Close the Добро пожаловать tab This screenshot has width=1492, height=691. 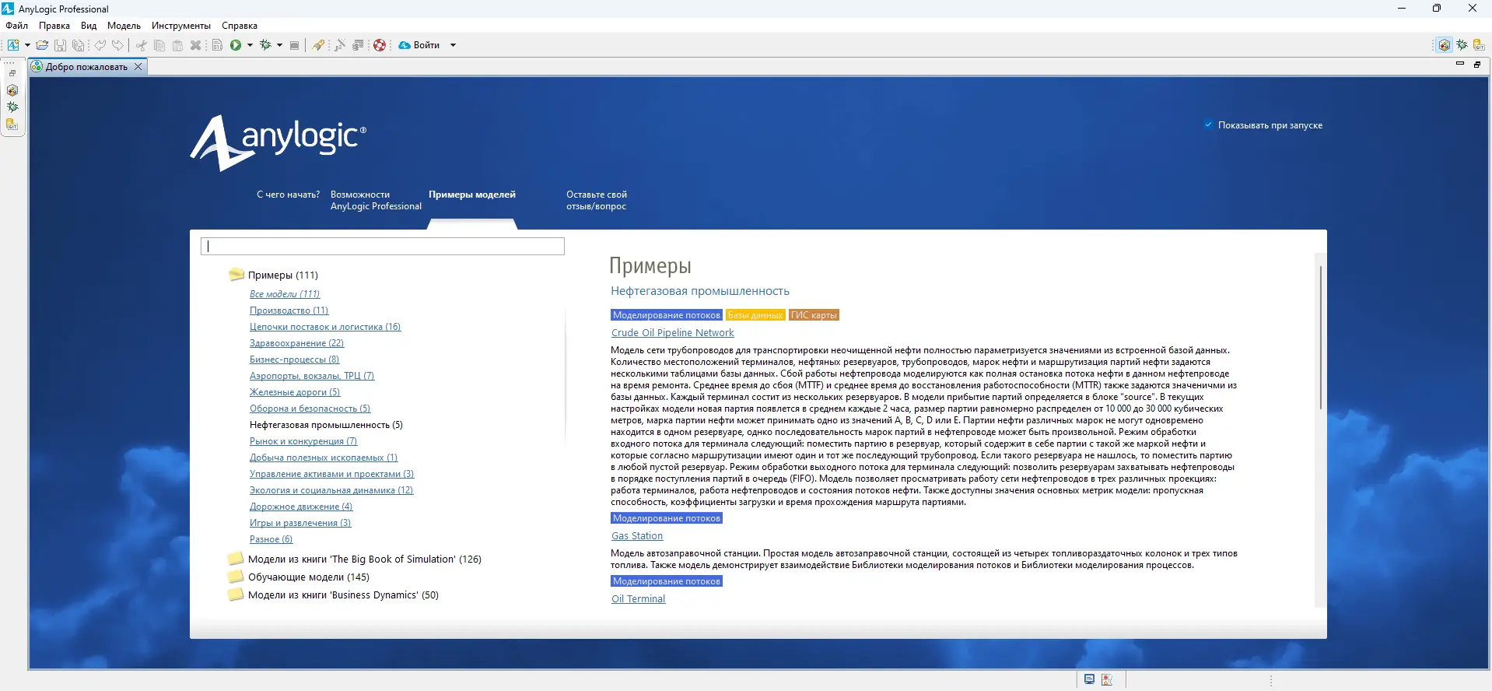pos(138,67)
